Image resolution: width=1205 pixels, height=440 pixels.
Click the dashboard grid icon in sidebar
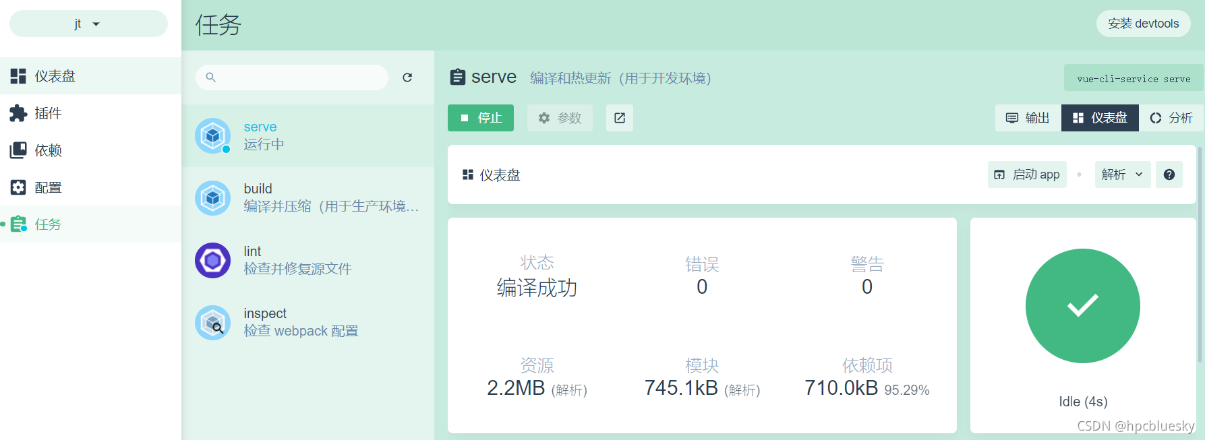18,76
